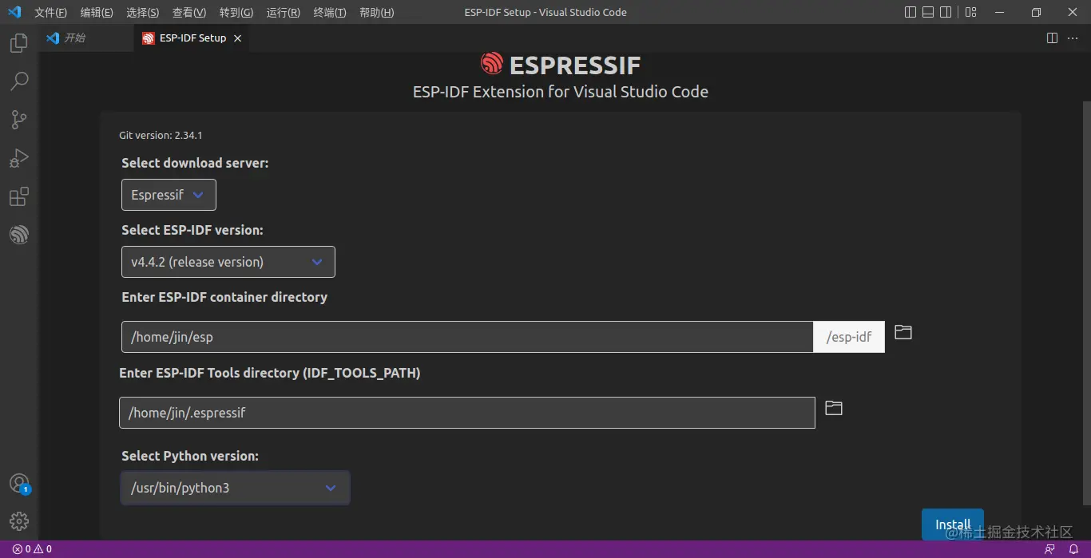Close the ESP-IDF Setup tab
1091x558 pixels.
pos(238,38)
